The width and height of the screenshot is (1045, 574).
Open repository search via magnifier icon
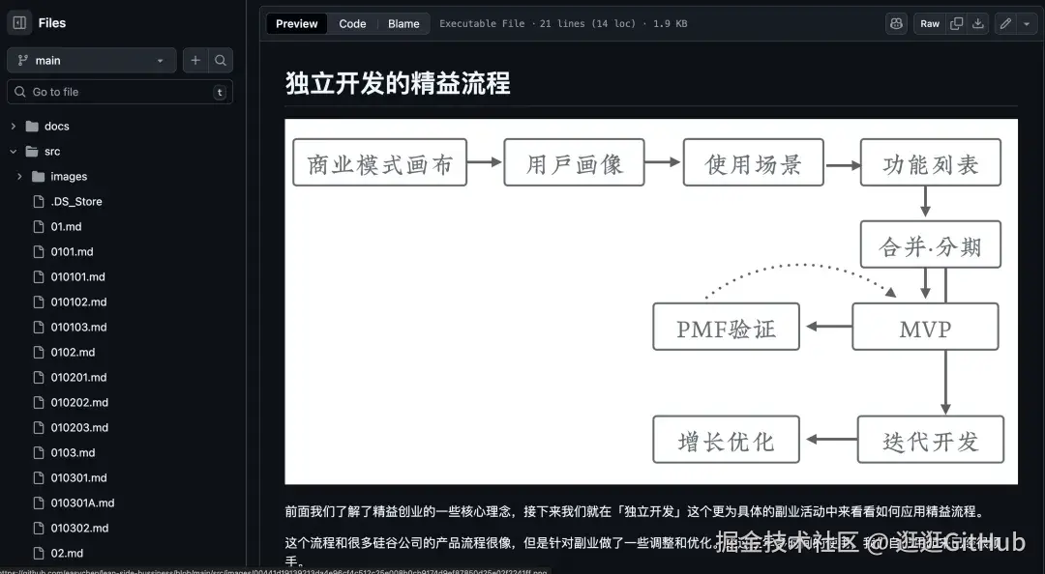[221, 60]
